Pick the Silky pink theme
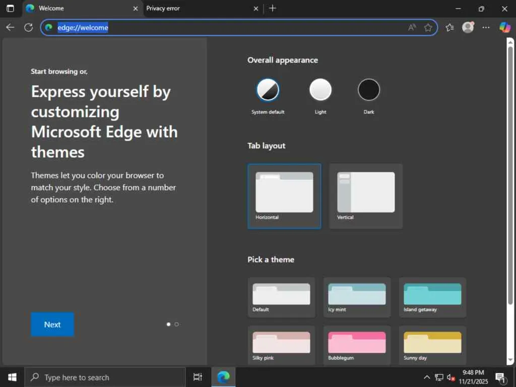This screenshot has width=516, height=387. [281, 345]
